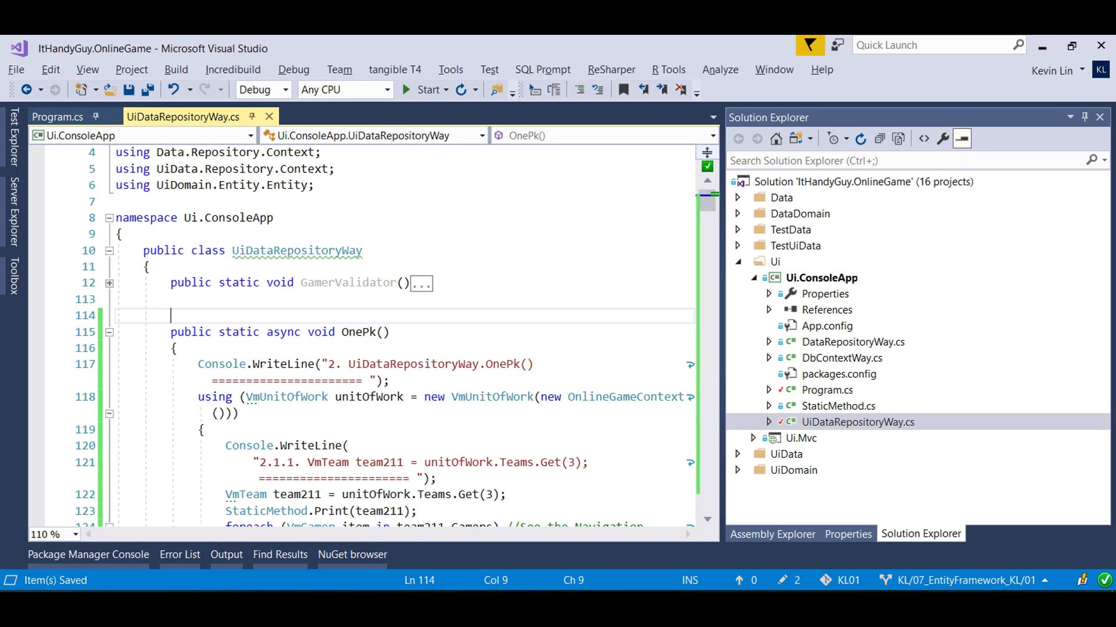
Task: Toggle Preview Selected Items button in Solution Explorer
Action: (x=962, y=139)
